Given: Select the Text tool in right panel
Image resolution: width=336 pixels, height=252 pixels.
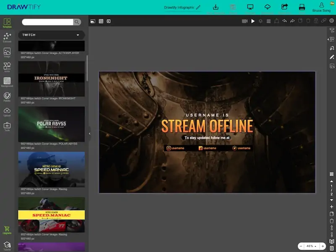Looking at the screenshot, I should [x=332, y=30].
